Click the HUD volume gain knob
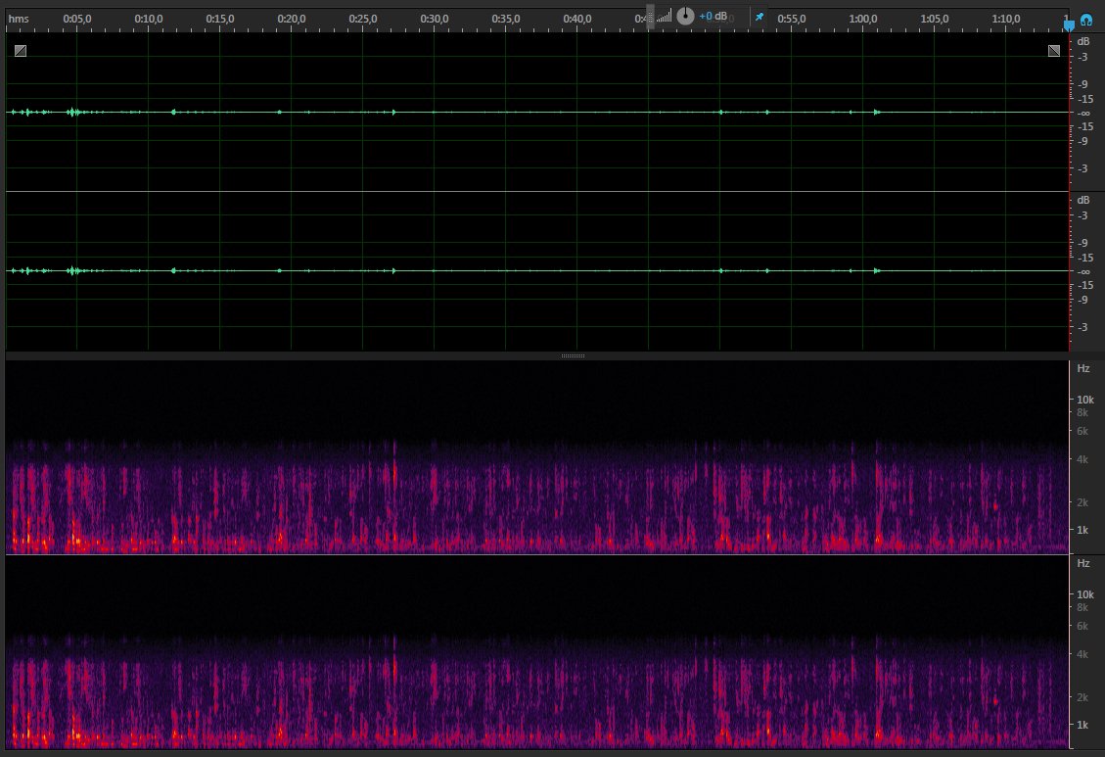Image resolution: width=1105 pixels, height=757 pixels. (685, 17)
